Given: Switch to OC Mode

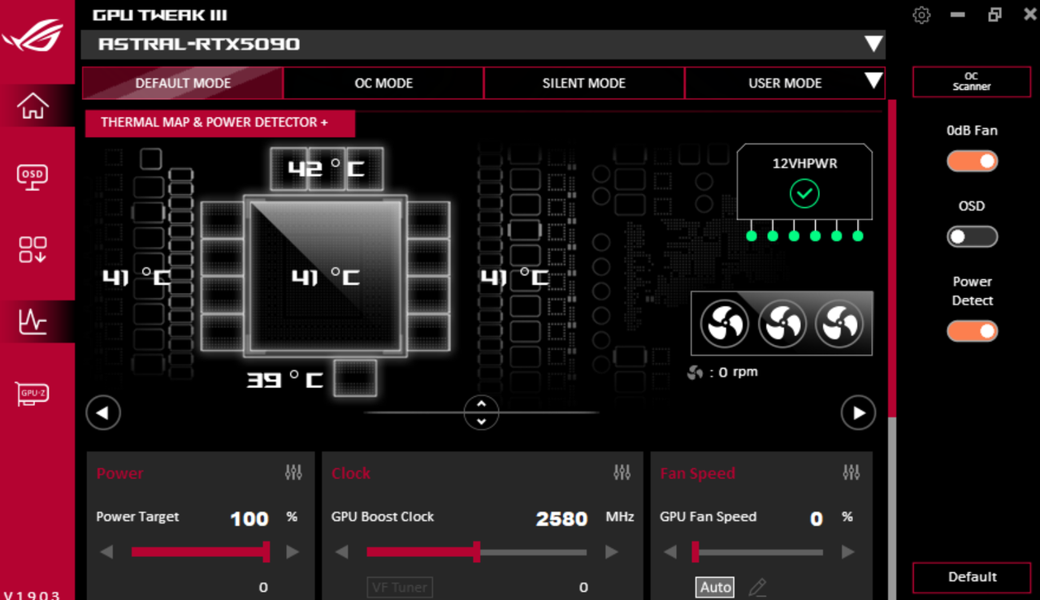Looking at the screenshot, I should click(x=383, y=83).
